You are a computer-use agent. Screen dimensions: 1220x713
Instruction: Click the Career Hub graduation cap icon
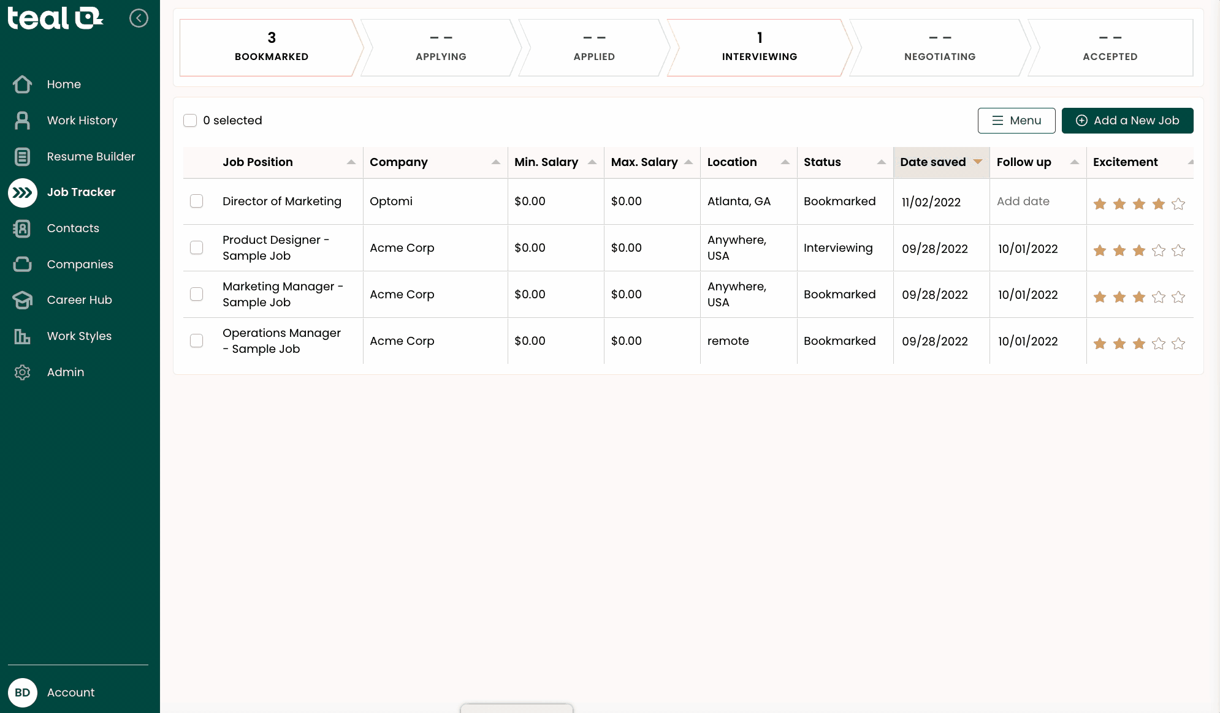[x=23, y=300]
